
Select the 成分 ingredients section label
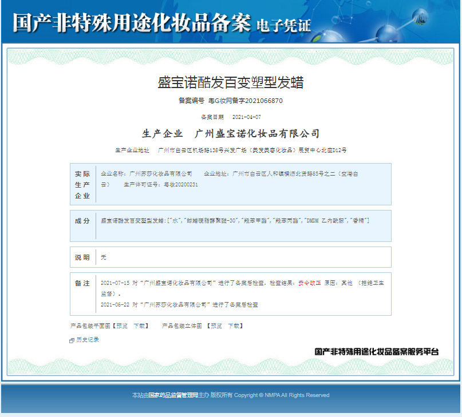coord(82,221)
